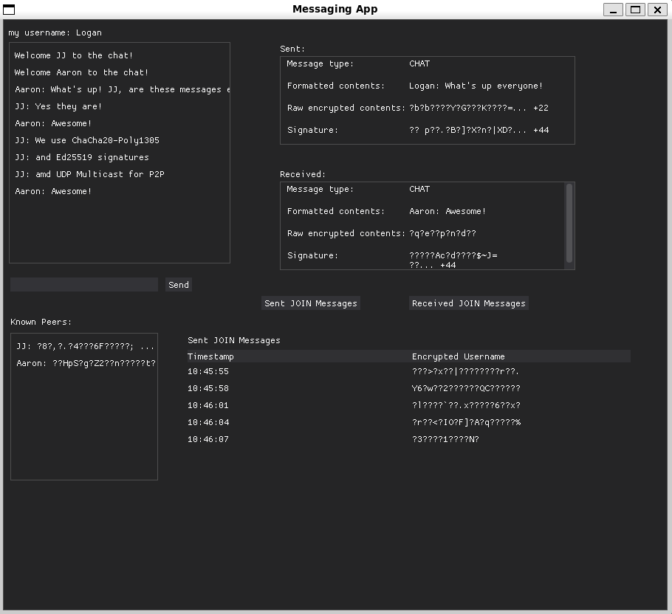Click 'my username: Logan' label
Screen dimensions: 672x614
(x=55, y=32)
